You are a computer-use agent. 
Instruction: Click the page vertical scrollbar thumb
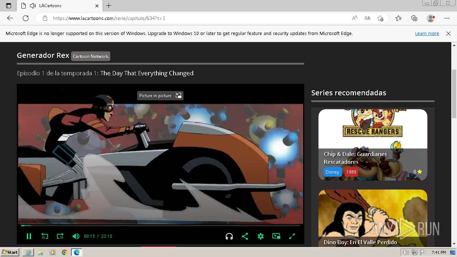pyautogui.click(x=454, y=94)
